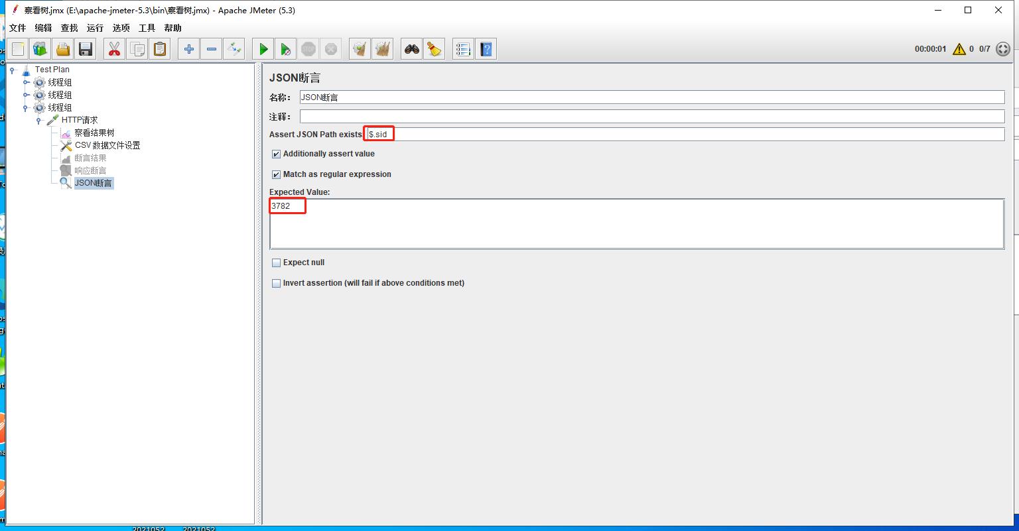Select 察看结果树 in the tree
Viewport: 1019px width, 531px height.
click(x=94, y=133)
